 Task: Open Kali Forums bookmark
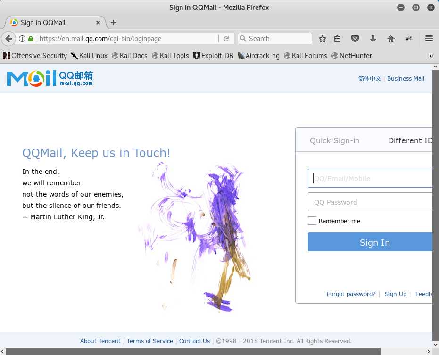click(x=305, y=56)
